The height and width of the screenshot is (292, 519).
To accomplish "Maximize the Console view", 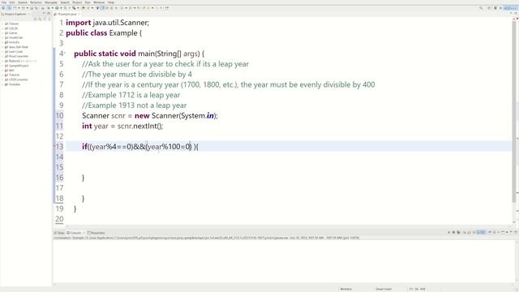I will pos(516,232).
